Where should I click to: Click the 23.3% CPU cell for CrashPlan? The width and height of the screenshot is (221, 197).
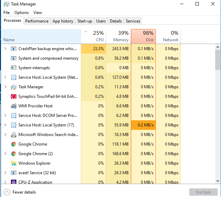pos(93,49)
